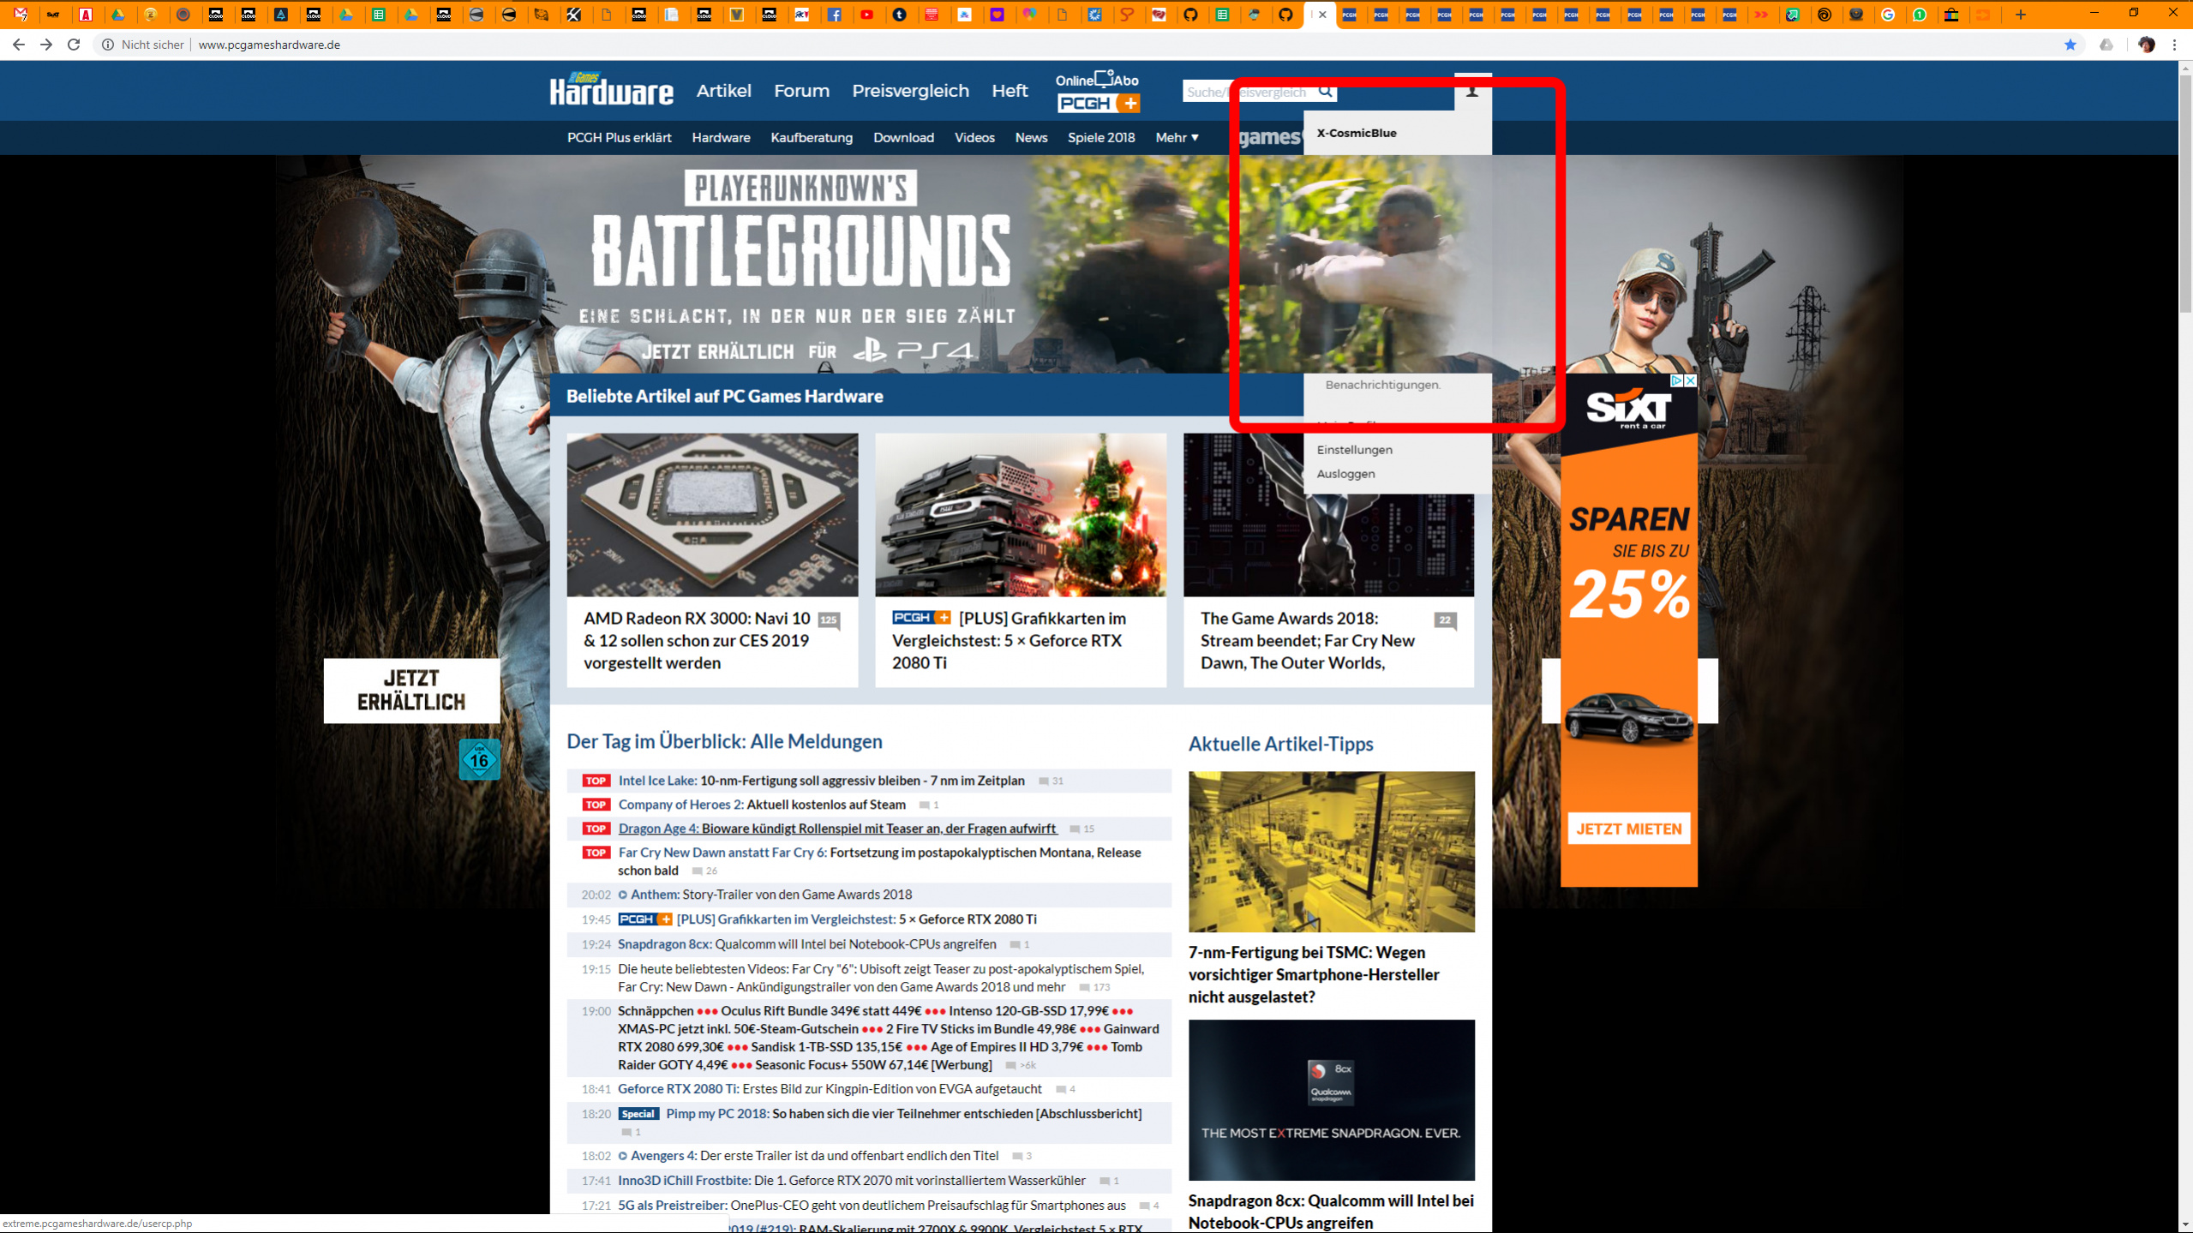Open the Grafikkarten Vergleichstest thumbnail

click(x=1020, y=514)
